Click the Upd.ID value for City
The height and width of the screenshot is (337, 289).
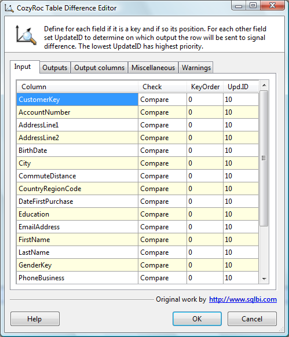click(241, 163)
